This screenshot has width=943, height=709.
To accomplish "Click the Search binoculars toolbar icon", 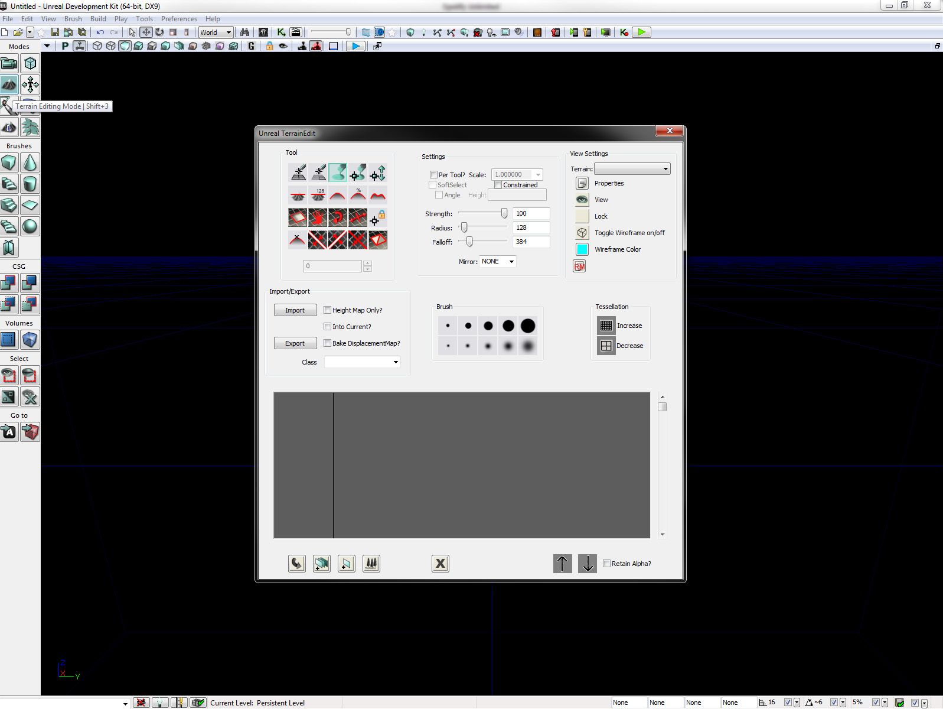I will (x=244, y=32).
